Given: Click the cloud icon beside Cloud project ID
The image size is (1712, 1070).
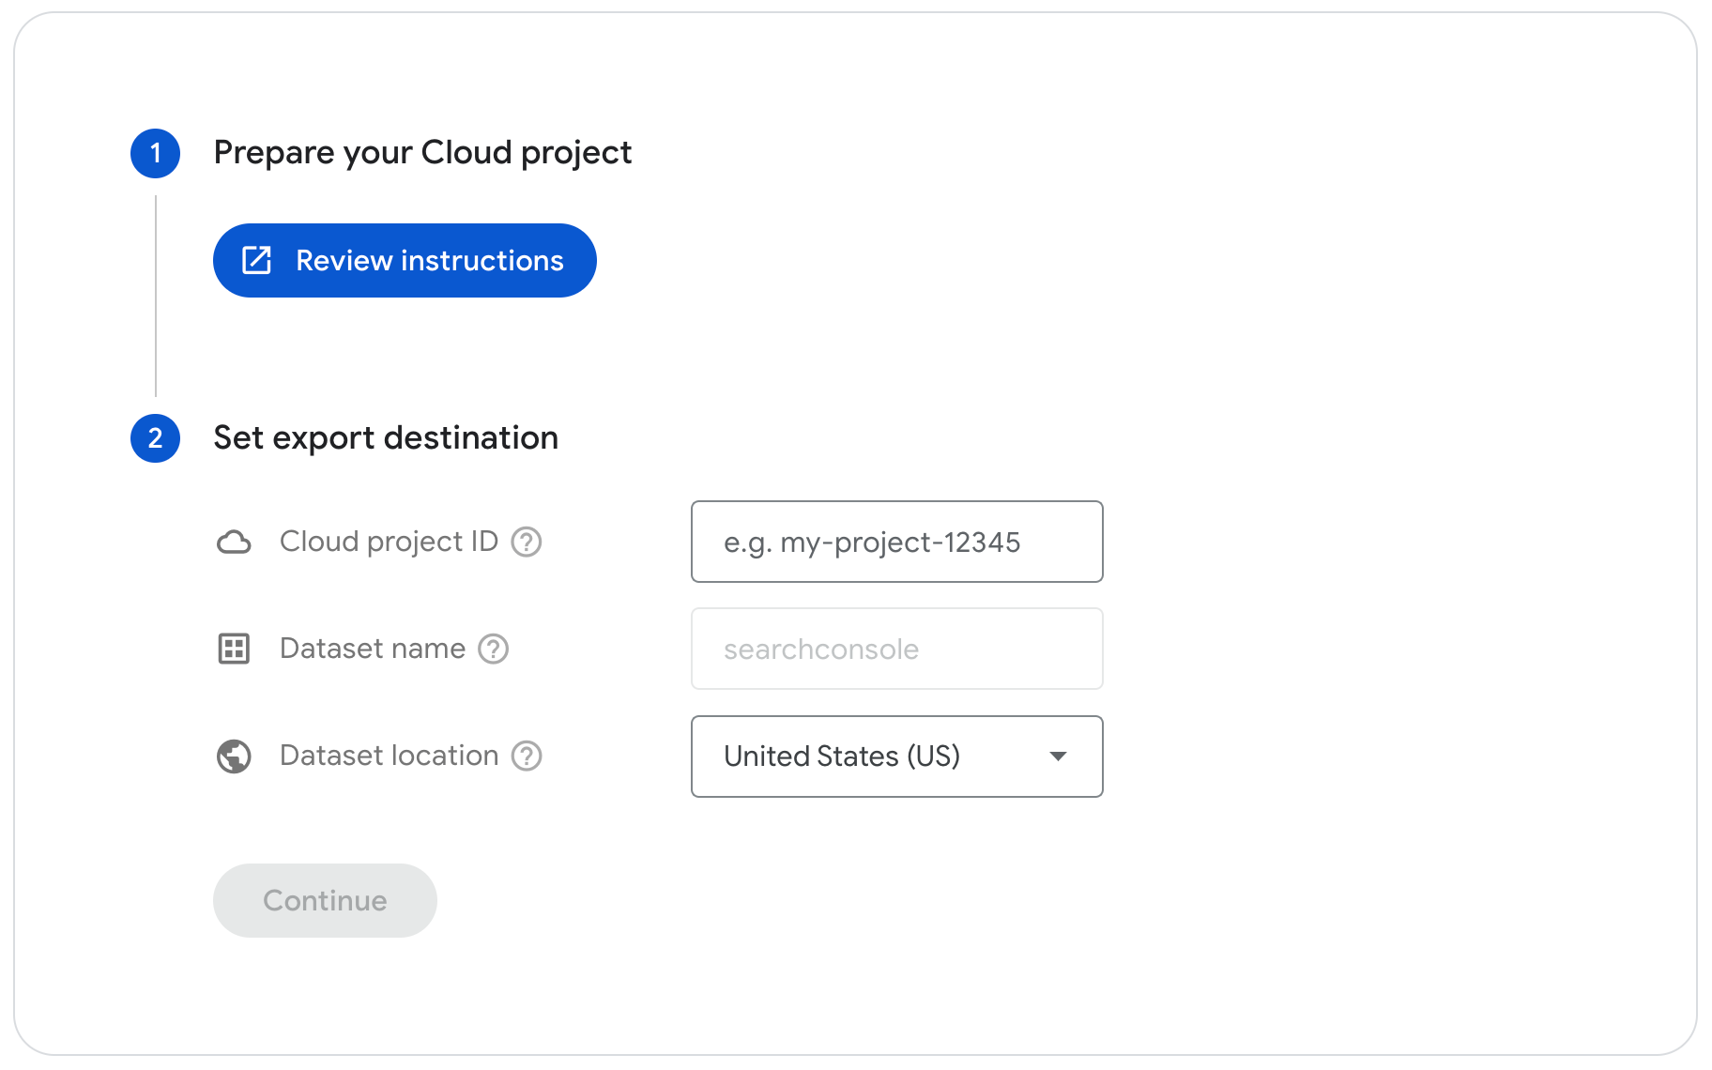Looking at the screenshot, I should (x=236, y=542).
